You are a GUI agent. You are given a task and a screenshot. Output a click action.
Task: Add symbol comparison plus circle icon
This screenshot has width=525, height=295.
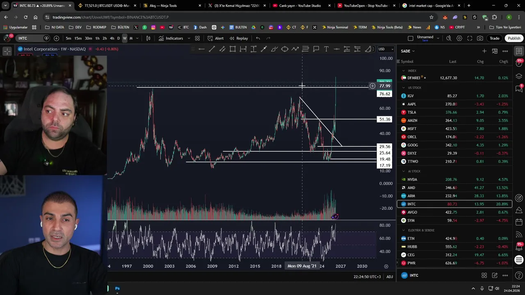point(56,38)
